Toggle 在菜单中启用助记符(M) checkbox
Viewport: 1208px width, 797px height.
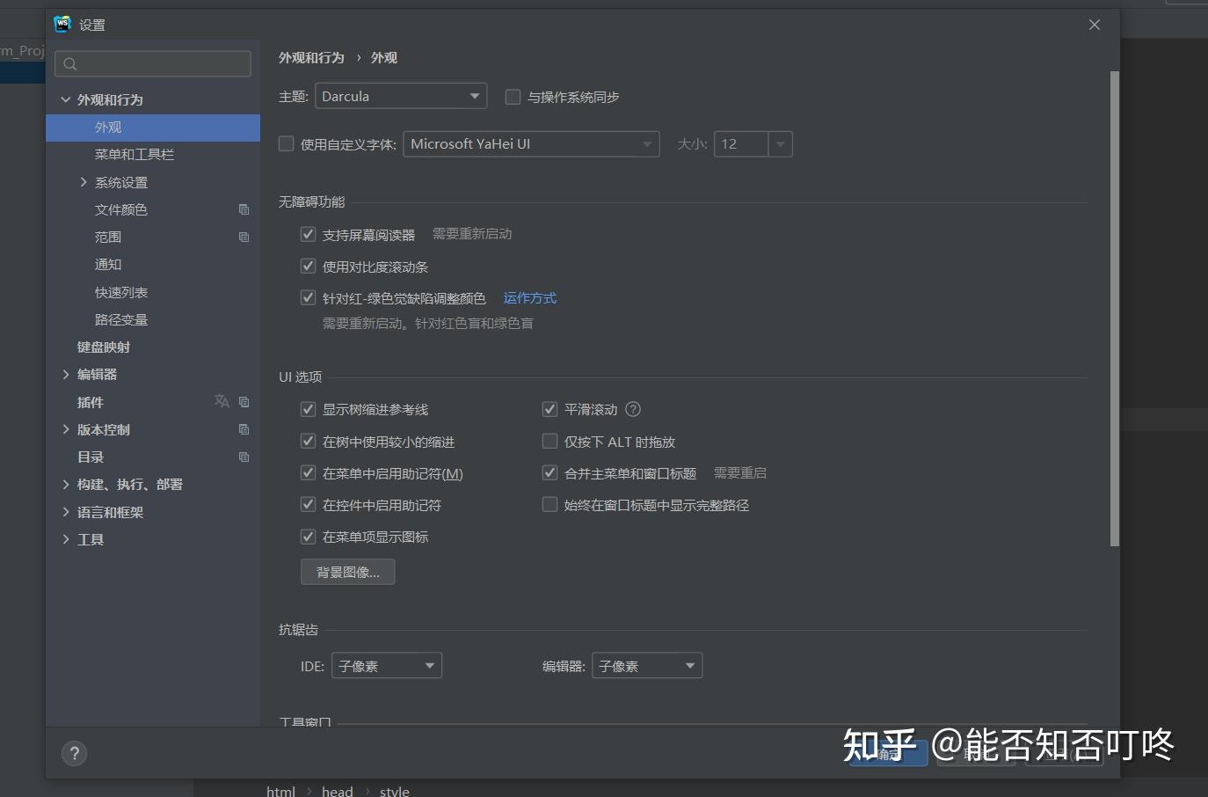(308, 472)
